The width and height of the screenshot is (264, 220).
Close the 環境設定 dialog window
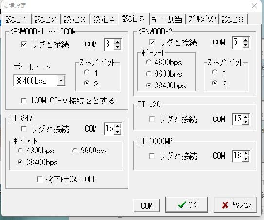[254, 6]
